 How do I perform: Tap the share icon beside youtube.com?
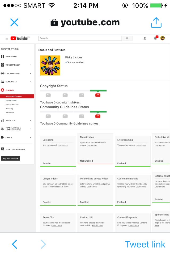[156, 22]
